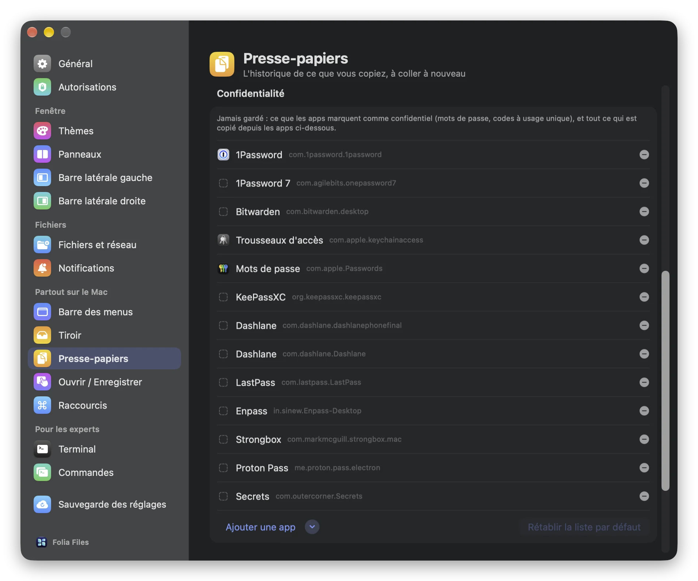Image resolution: width=698 pixels, height=581 pixels.
Task: Select the Raccourcis command icon
Action: [x=42, y=405]
